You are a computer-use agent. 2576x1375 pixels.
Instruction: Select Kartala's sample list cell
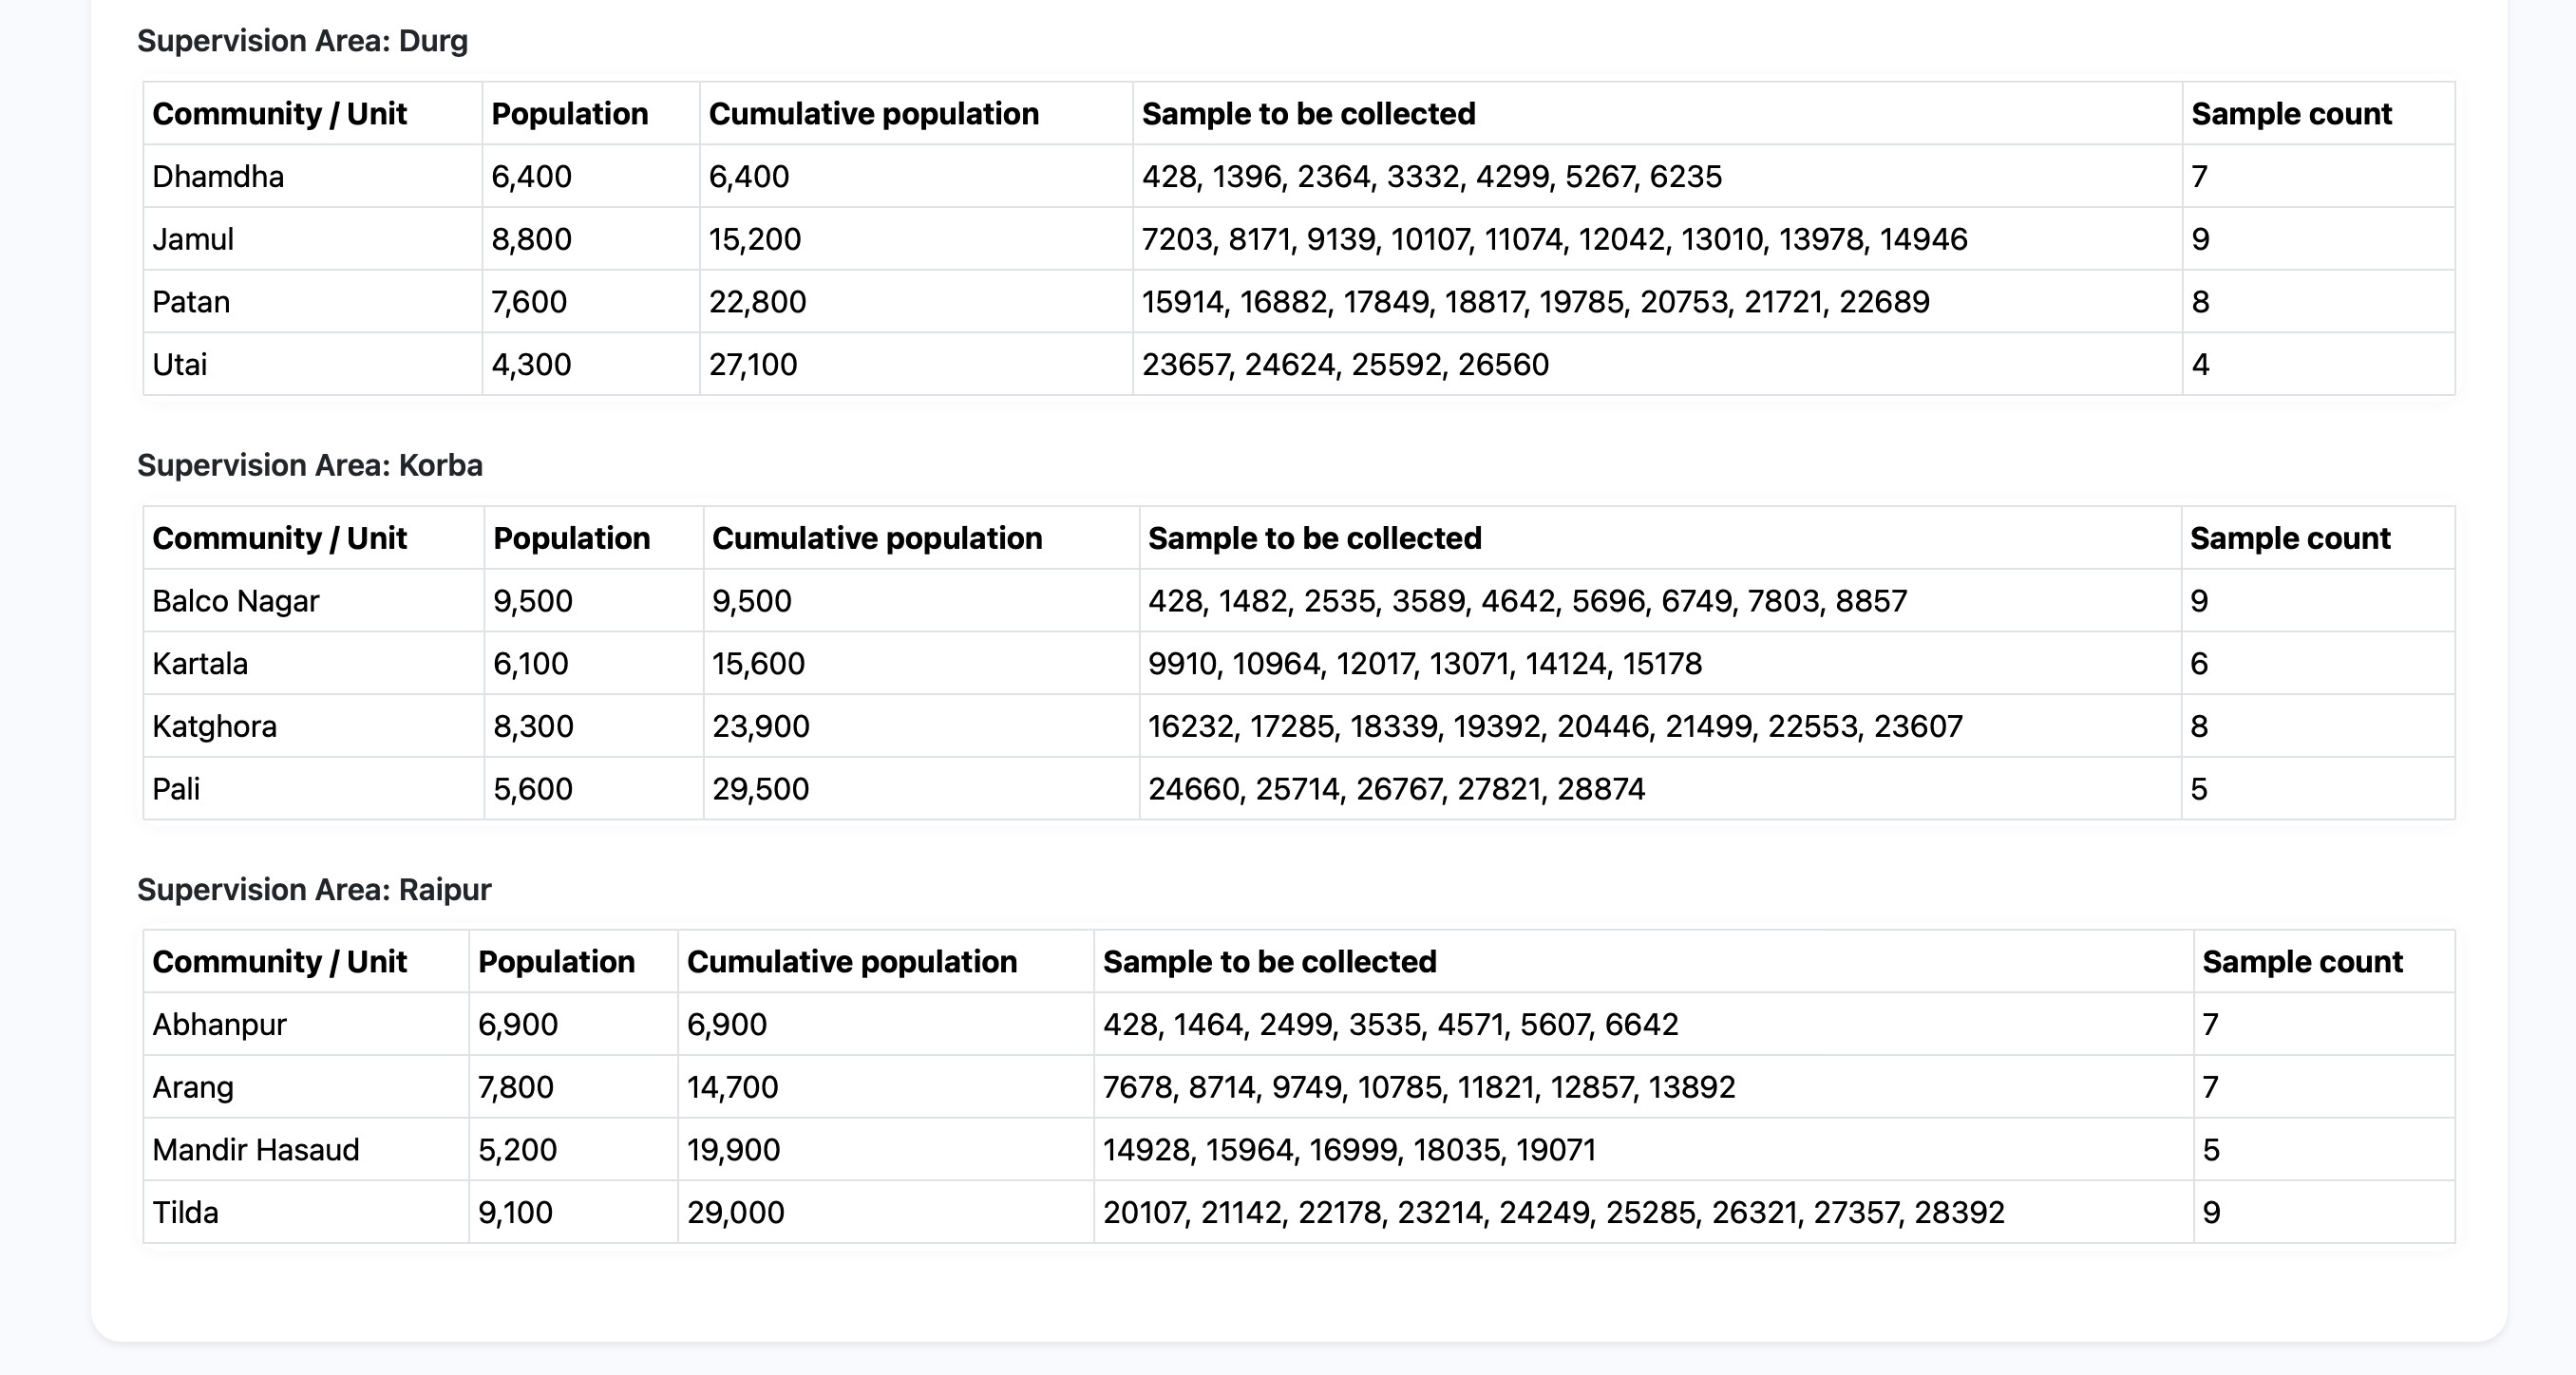(1424, 664)
